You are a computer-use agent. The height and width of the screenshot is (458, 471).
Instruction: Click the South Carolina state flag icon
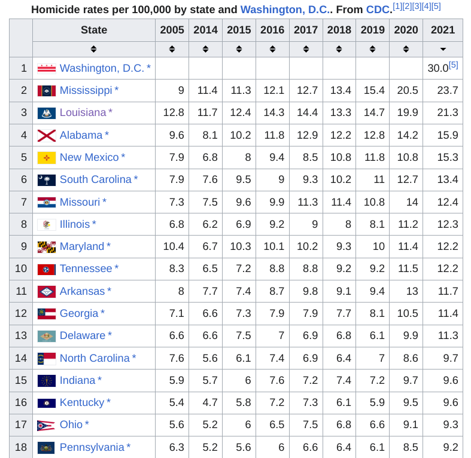[x=47, y=180]
